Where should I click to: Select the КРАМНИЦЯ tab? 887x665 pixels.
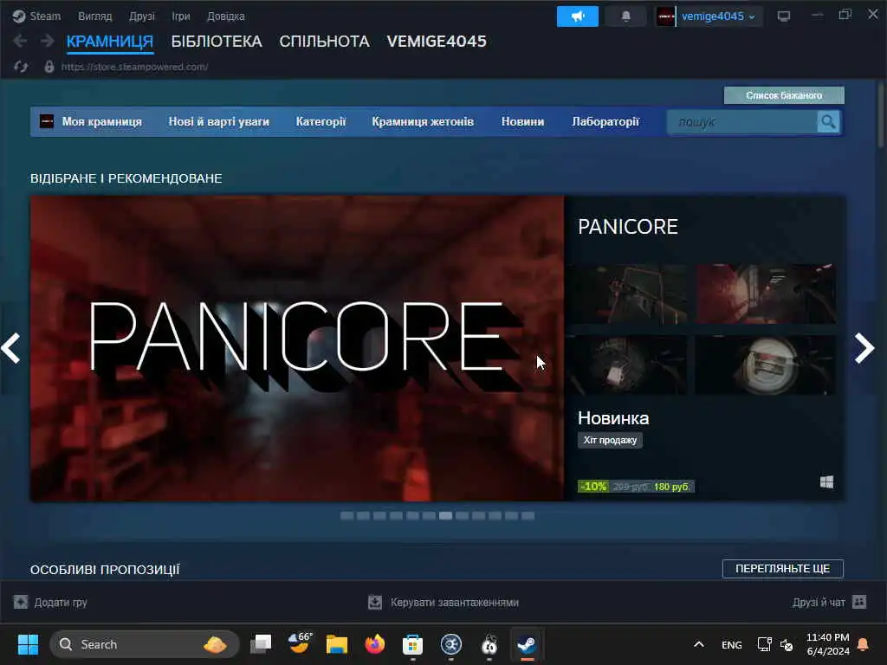(x=110, y=42)
